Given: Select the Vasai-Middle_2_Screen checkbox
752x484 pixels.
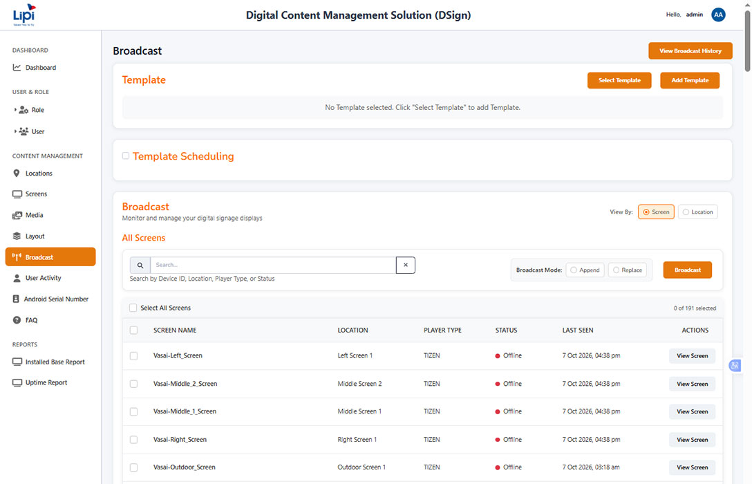Looking at the screenshot, I should click(134, 384).
